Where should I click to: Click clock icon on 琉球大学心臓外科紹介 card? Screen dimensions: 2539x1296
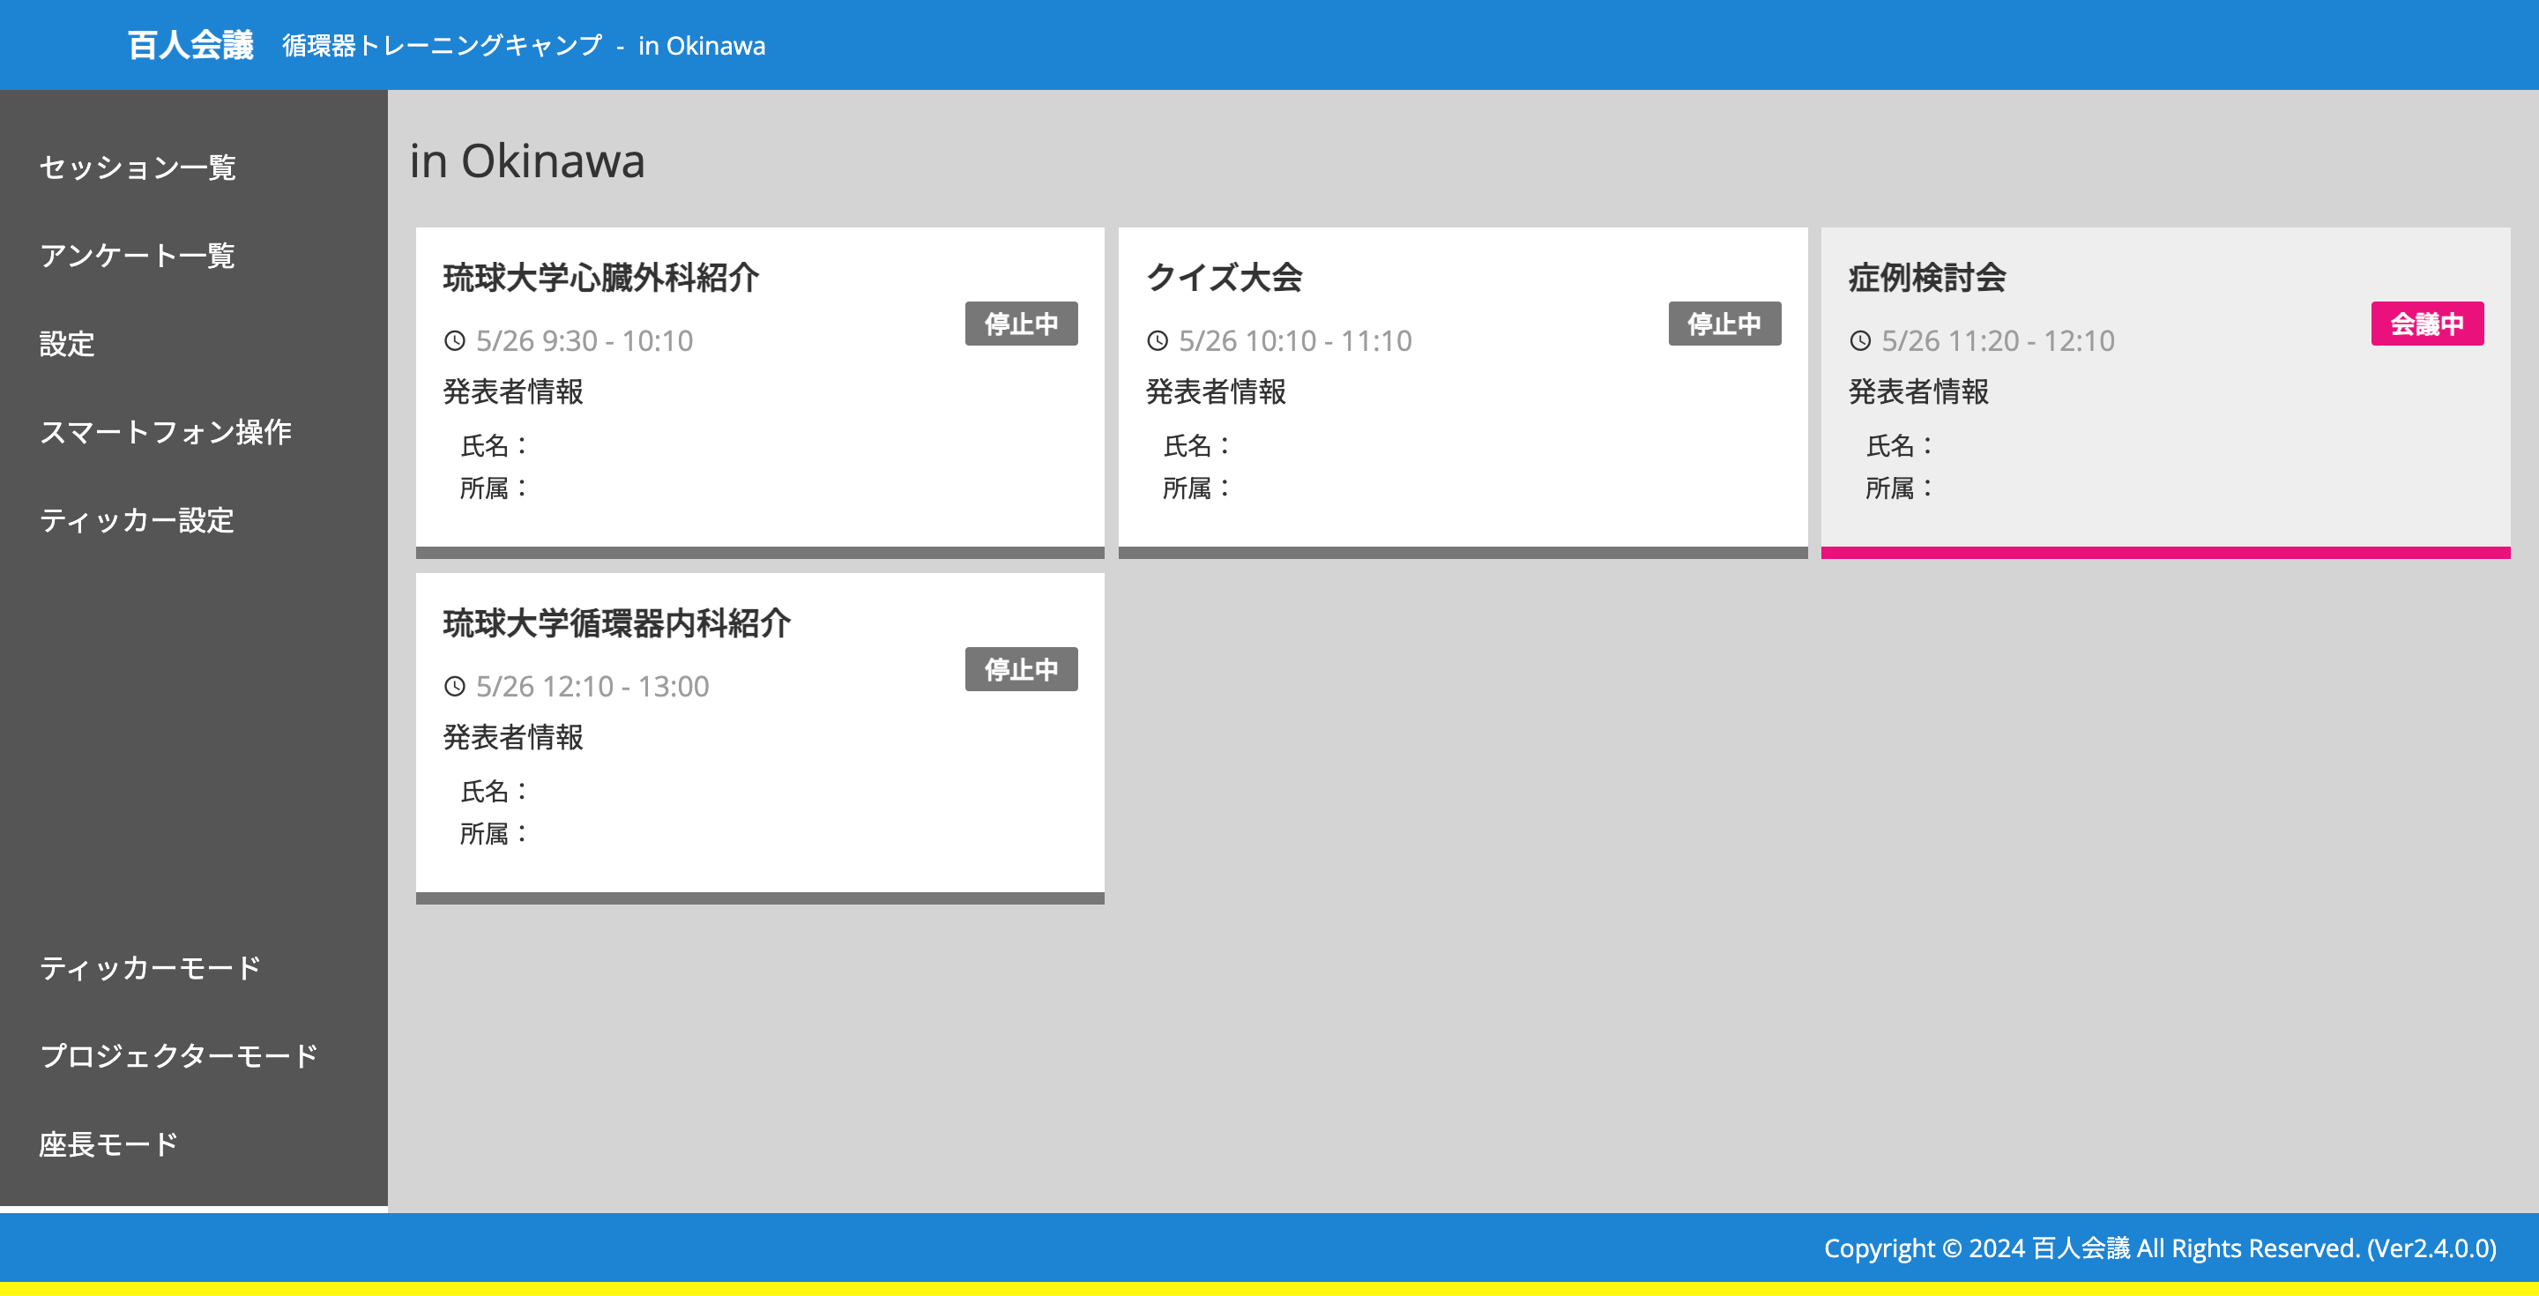coord(454,341)
